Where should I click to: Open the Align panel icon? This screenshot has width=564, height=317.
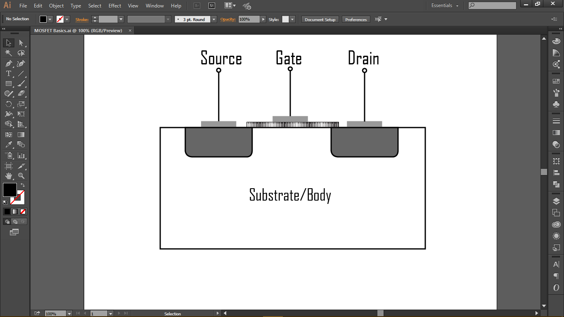pos(556,173)
